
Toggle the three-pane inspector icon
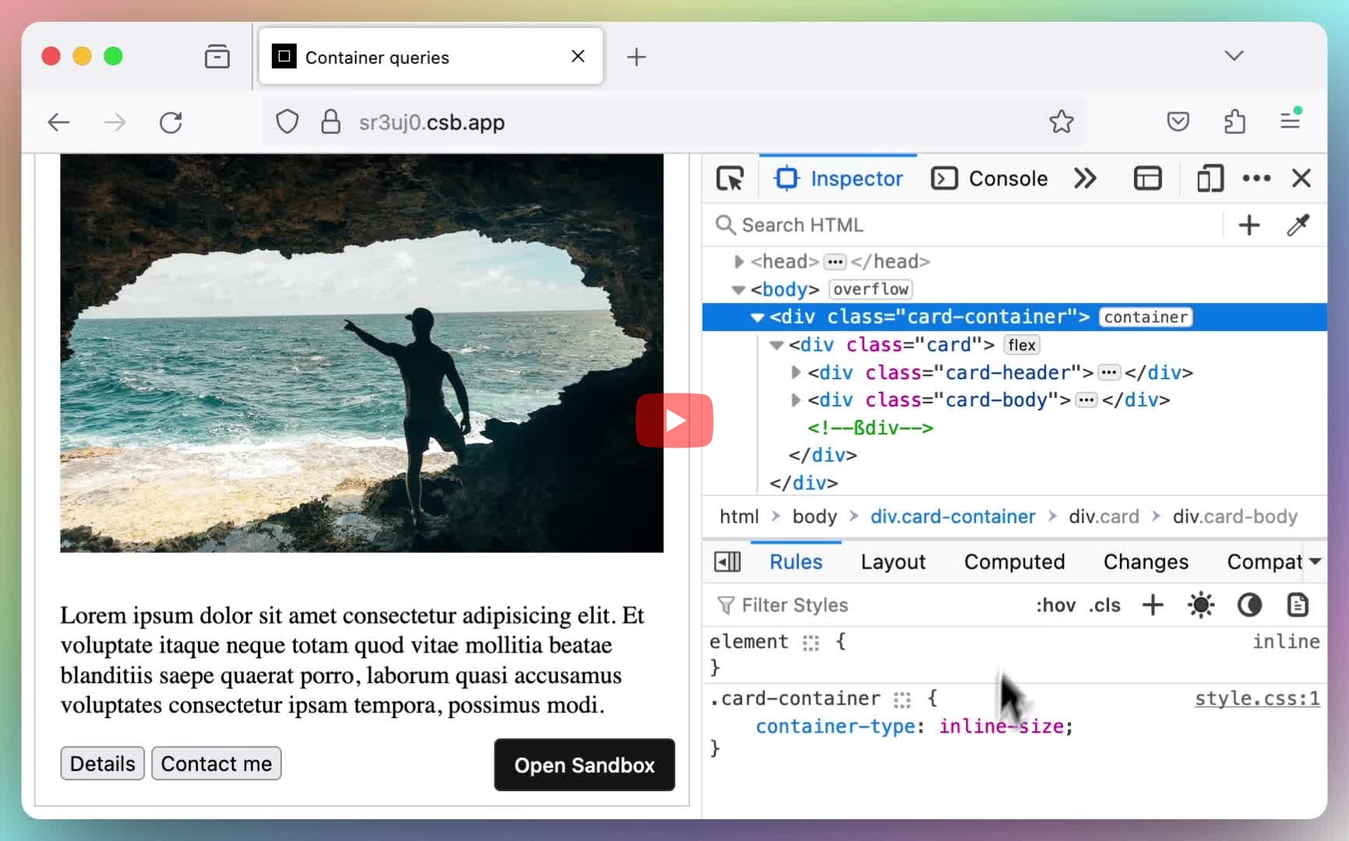click(727, 561)
